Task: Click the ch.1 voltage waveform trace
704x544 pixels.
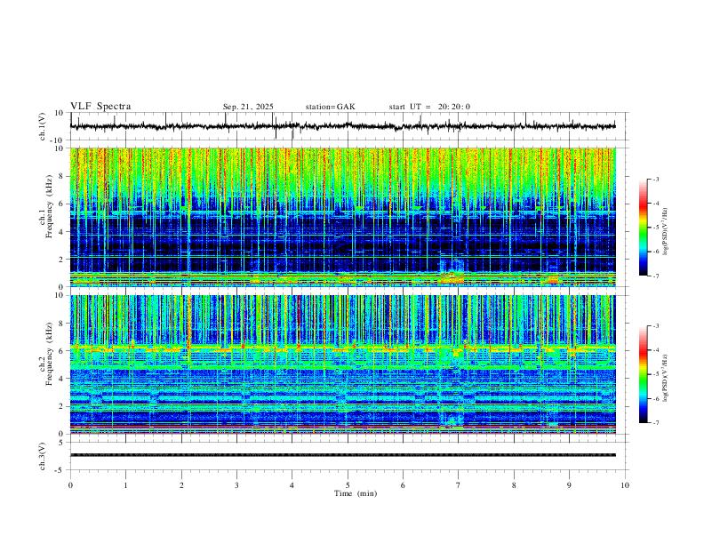Action: coord(342,126)
